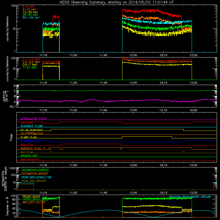Viewport: 220px width, 220px height.
Task: Select the 1000 tick label on the decimation axis
Action: (12, 168)
